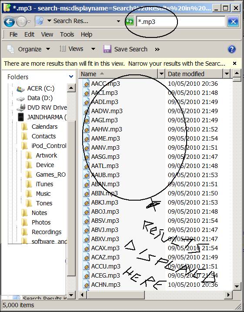Image resolution: width=244 pixels, height=312 pixels.
Task: Show more toolbar commands with double chevron
Action: tap(157, 49)
